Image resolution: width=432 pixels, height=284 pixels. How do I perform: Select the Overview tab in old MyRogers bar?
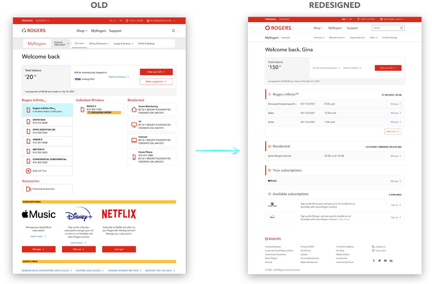(79, 43)
